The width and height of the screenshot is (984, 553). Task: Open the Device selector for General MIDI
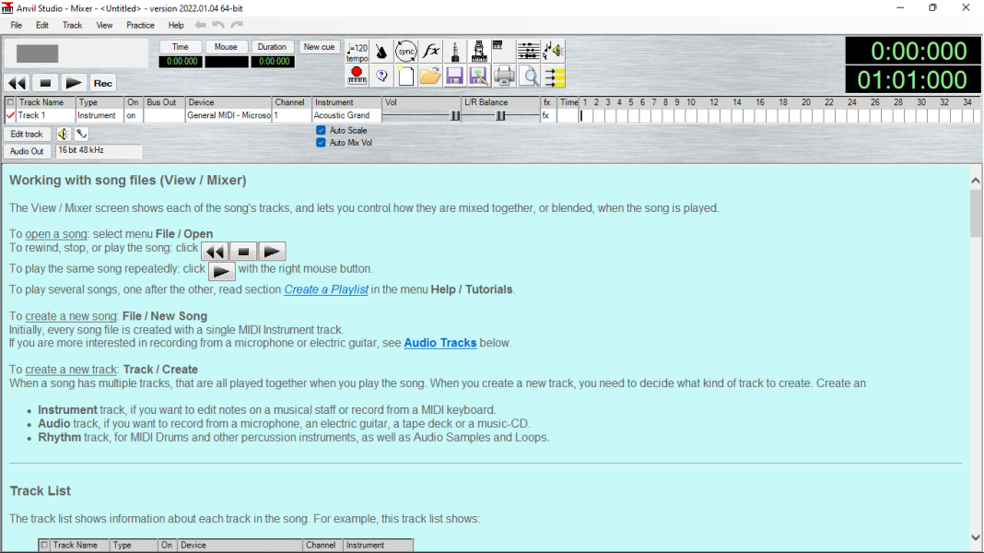(226, 115)
